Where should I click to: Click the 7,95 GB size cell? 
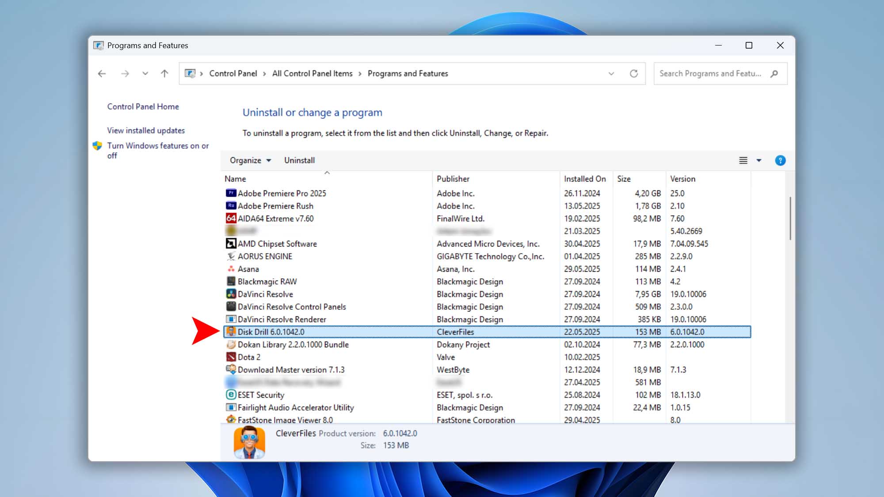pyautogui.click(x=648, y=294)
